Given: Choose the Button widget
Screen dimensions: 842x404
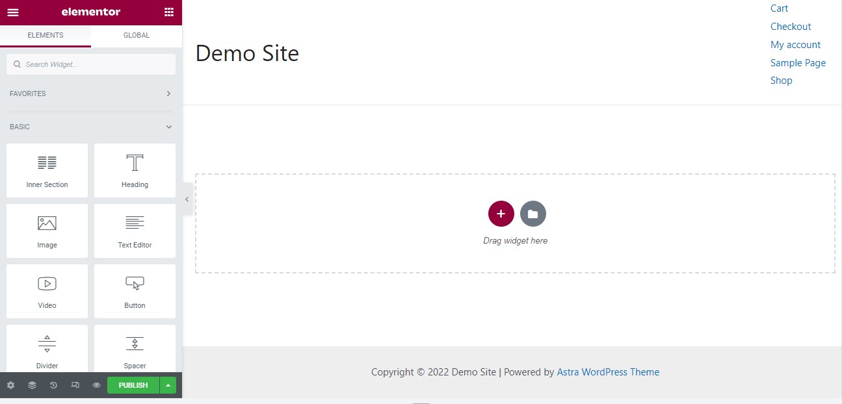Looking at the screenshot, I should tap(135, 291).
